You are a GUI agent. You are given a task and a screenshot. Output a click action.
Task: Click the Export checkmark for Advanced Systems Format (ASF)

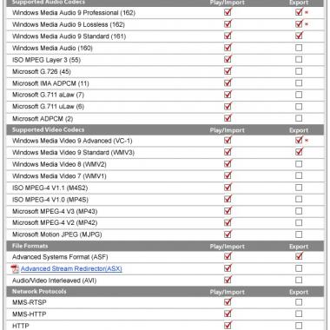299,255
